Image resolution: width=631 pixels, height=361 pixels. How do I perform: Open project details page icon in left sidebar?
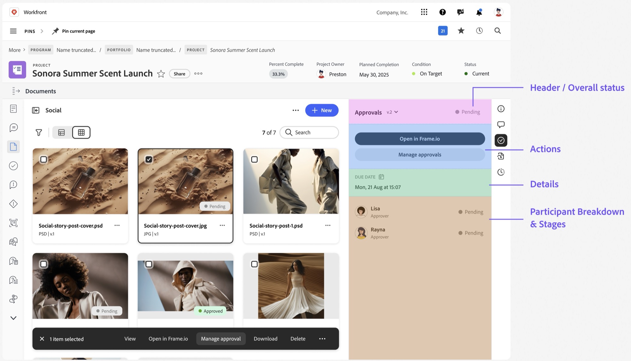coord(13,109)
